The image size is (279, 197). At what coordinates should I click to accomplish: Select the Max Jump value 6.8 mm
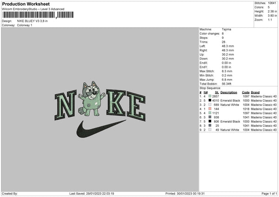click(x=227, y=80)
